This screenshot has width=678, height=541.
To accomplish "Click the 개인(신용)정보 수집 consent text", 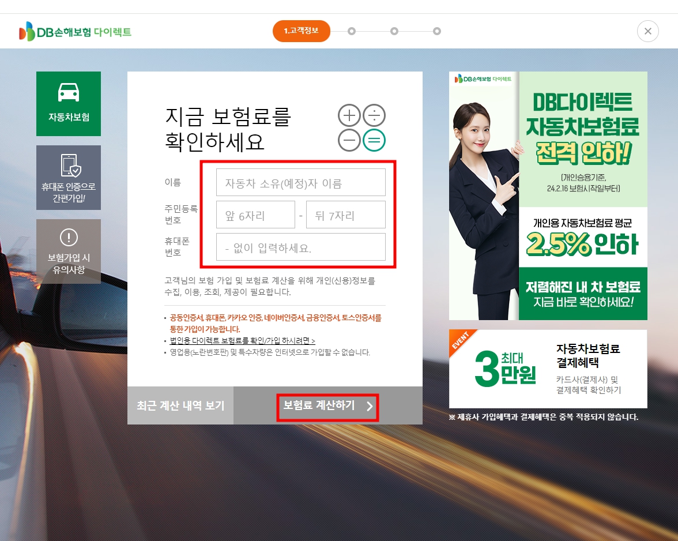I will 270,286.
